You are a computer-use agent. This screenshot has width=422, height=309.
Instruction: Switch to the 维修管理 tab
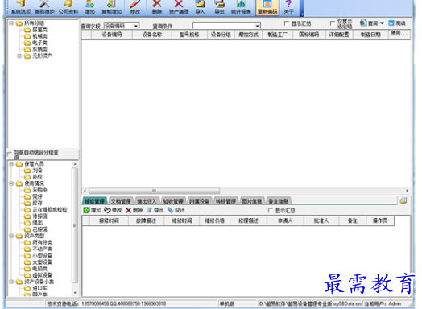(95, 201)
